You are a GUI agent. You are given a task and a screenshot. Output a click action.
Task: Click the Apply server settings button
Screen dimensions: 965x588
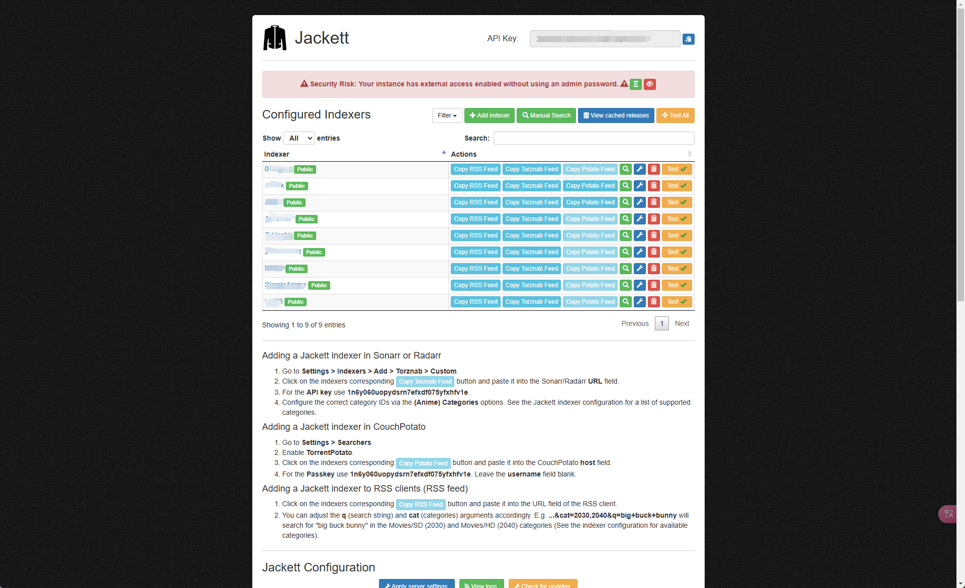(417, 584)
